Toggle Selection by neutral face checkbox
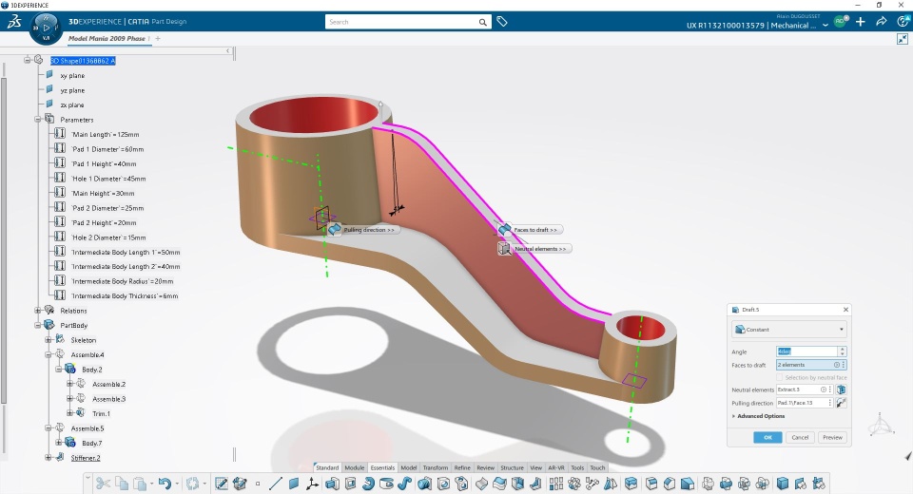This screenshot has width=913, height=494. tap(780, 378)
